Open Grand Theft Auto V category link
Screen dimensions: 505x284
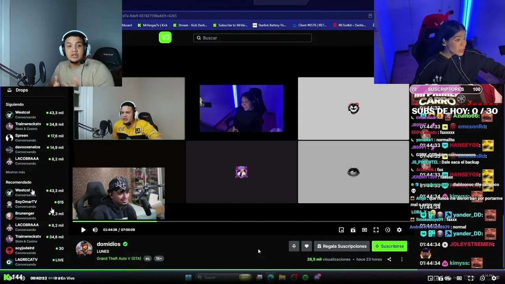coord(119,259)
